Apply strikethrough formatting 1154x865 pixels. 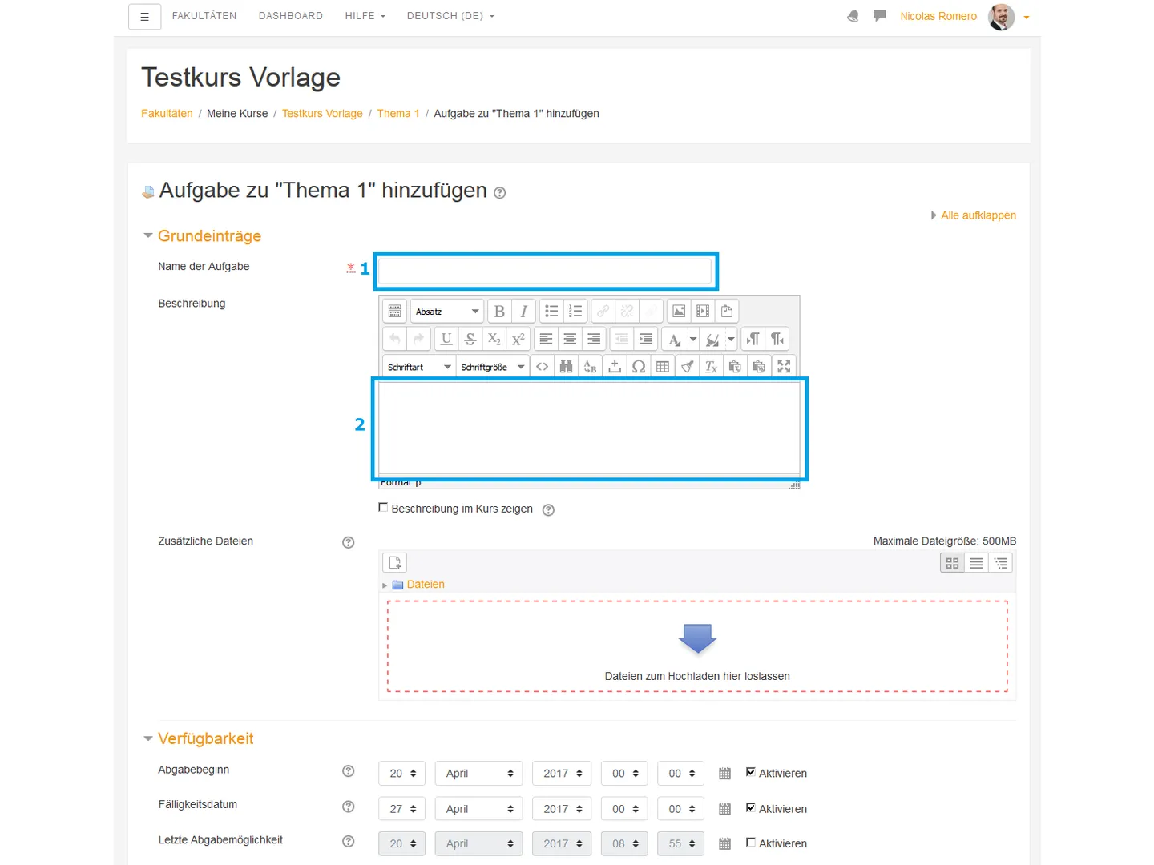[470, 339]
